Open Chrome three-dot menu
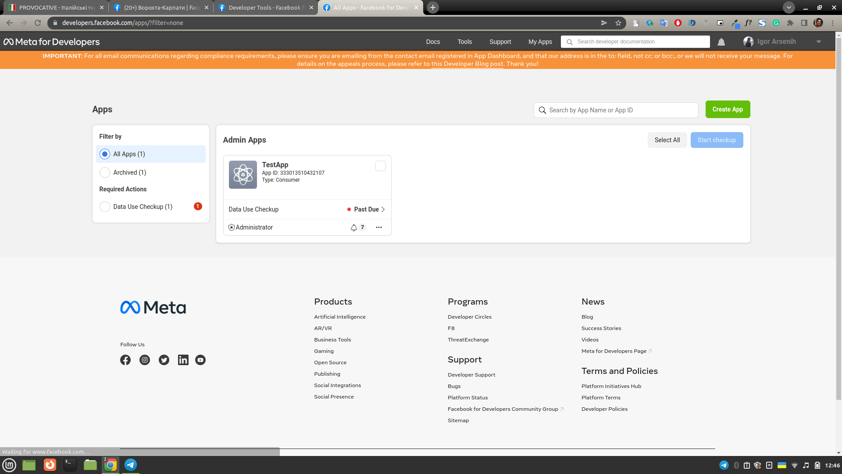Image resolution: width=842 pixels, height=474 pixels. [832, 23]
